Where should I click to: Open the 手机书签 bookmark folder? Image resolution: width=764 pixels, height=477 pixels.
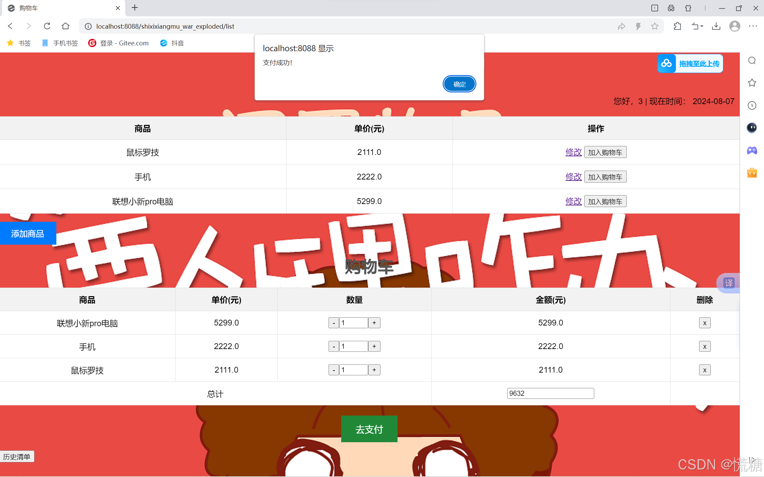pos(60,43)
